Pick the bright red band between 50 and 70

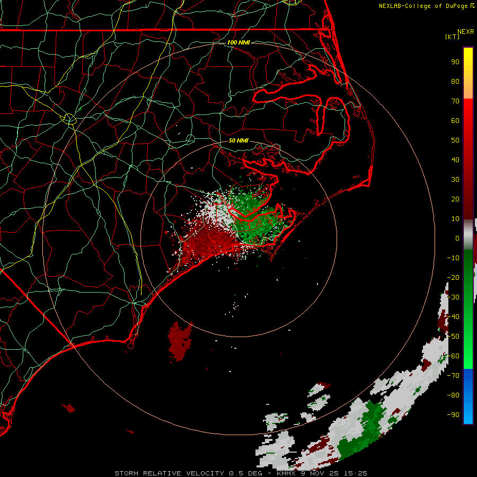click(x=468, y=119)
